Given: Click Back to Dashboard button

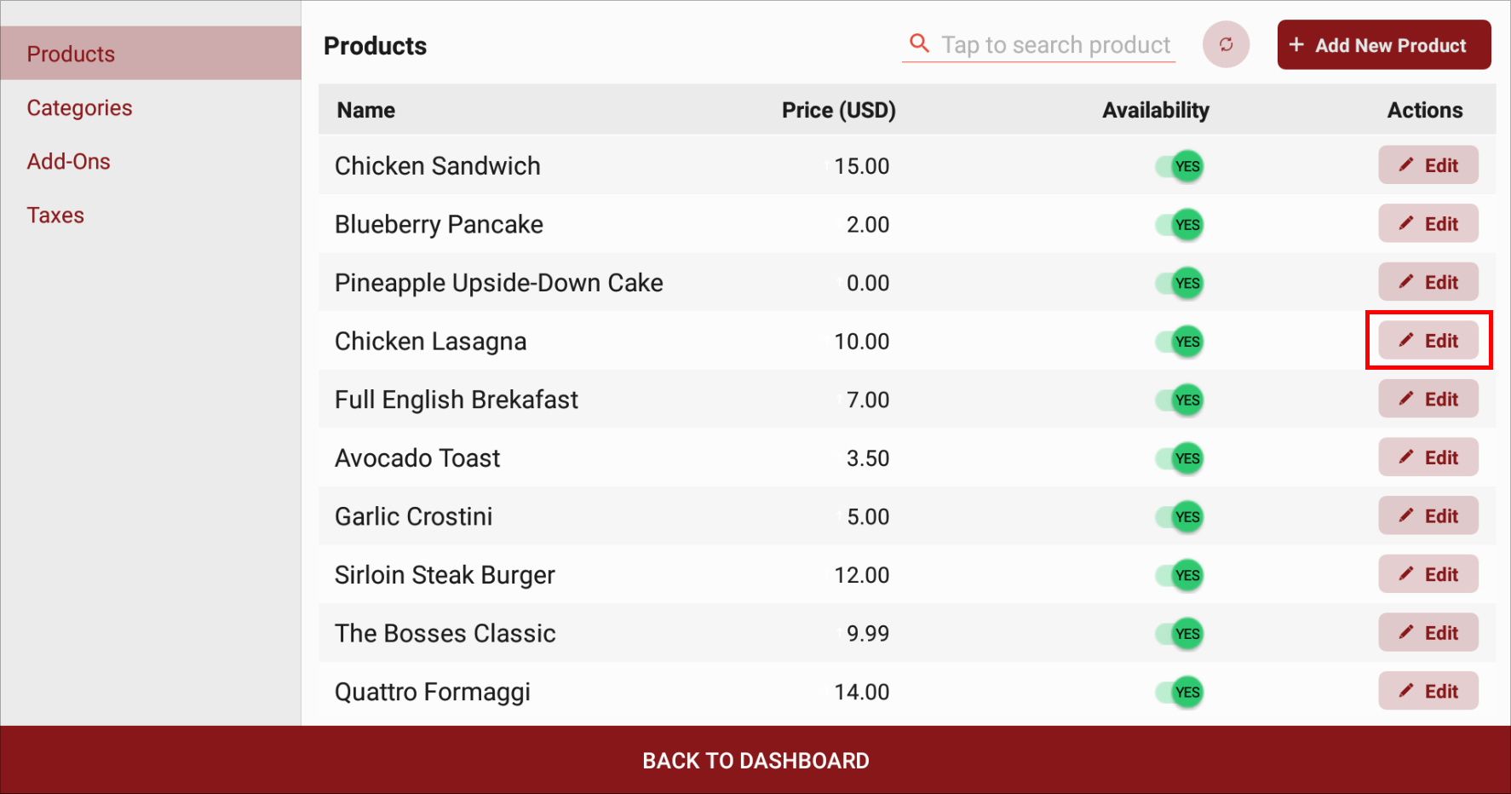Looking at the screenshot, I should [x=755, y=760].
